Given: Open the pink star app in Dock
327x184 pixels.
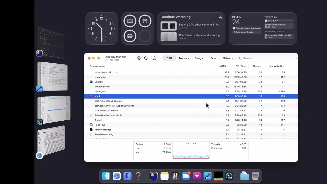Looking at the screenshot, I should [197, 176].
